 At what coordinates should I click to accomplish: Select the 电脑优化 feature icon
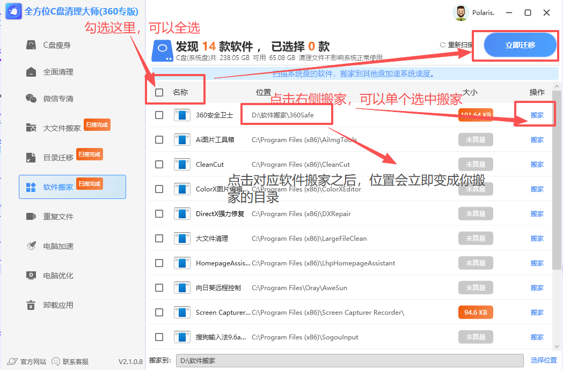coord(59,275)
